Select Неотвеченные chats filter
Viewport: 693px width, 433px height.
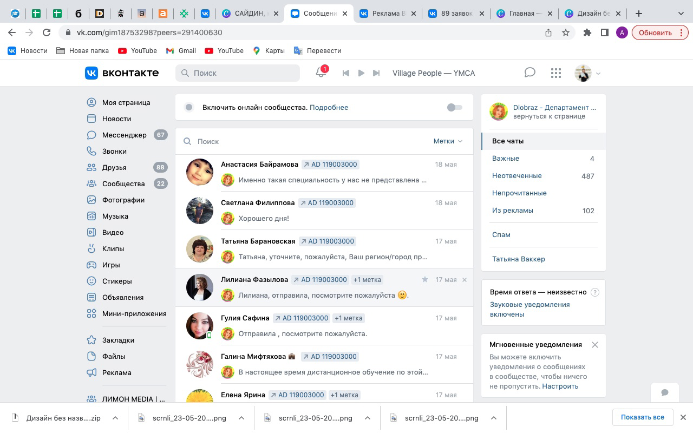(543, 175)
